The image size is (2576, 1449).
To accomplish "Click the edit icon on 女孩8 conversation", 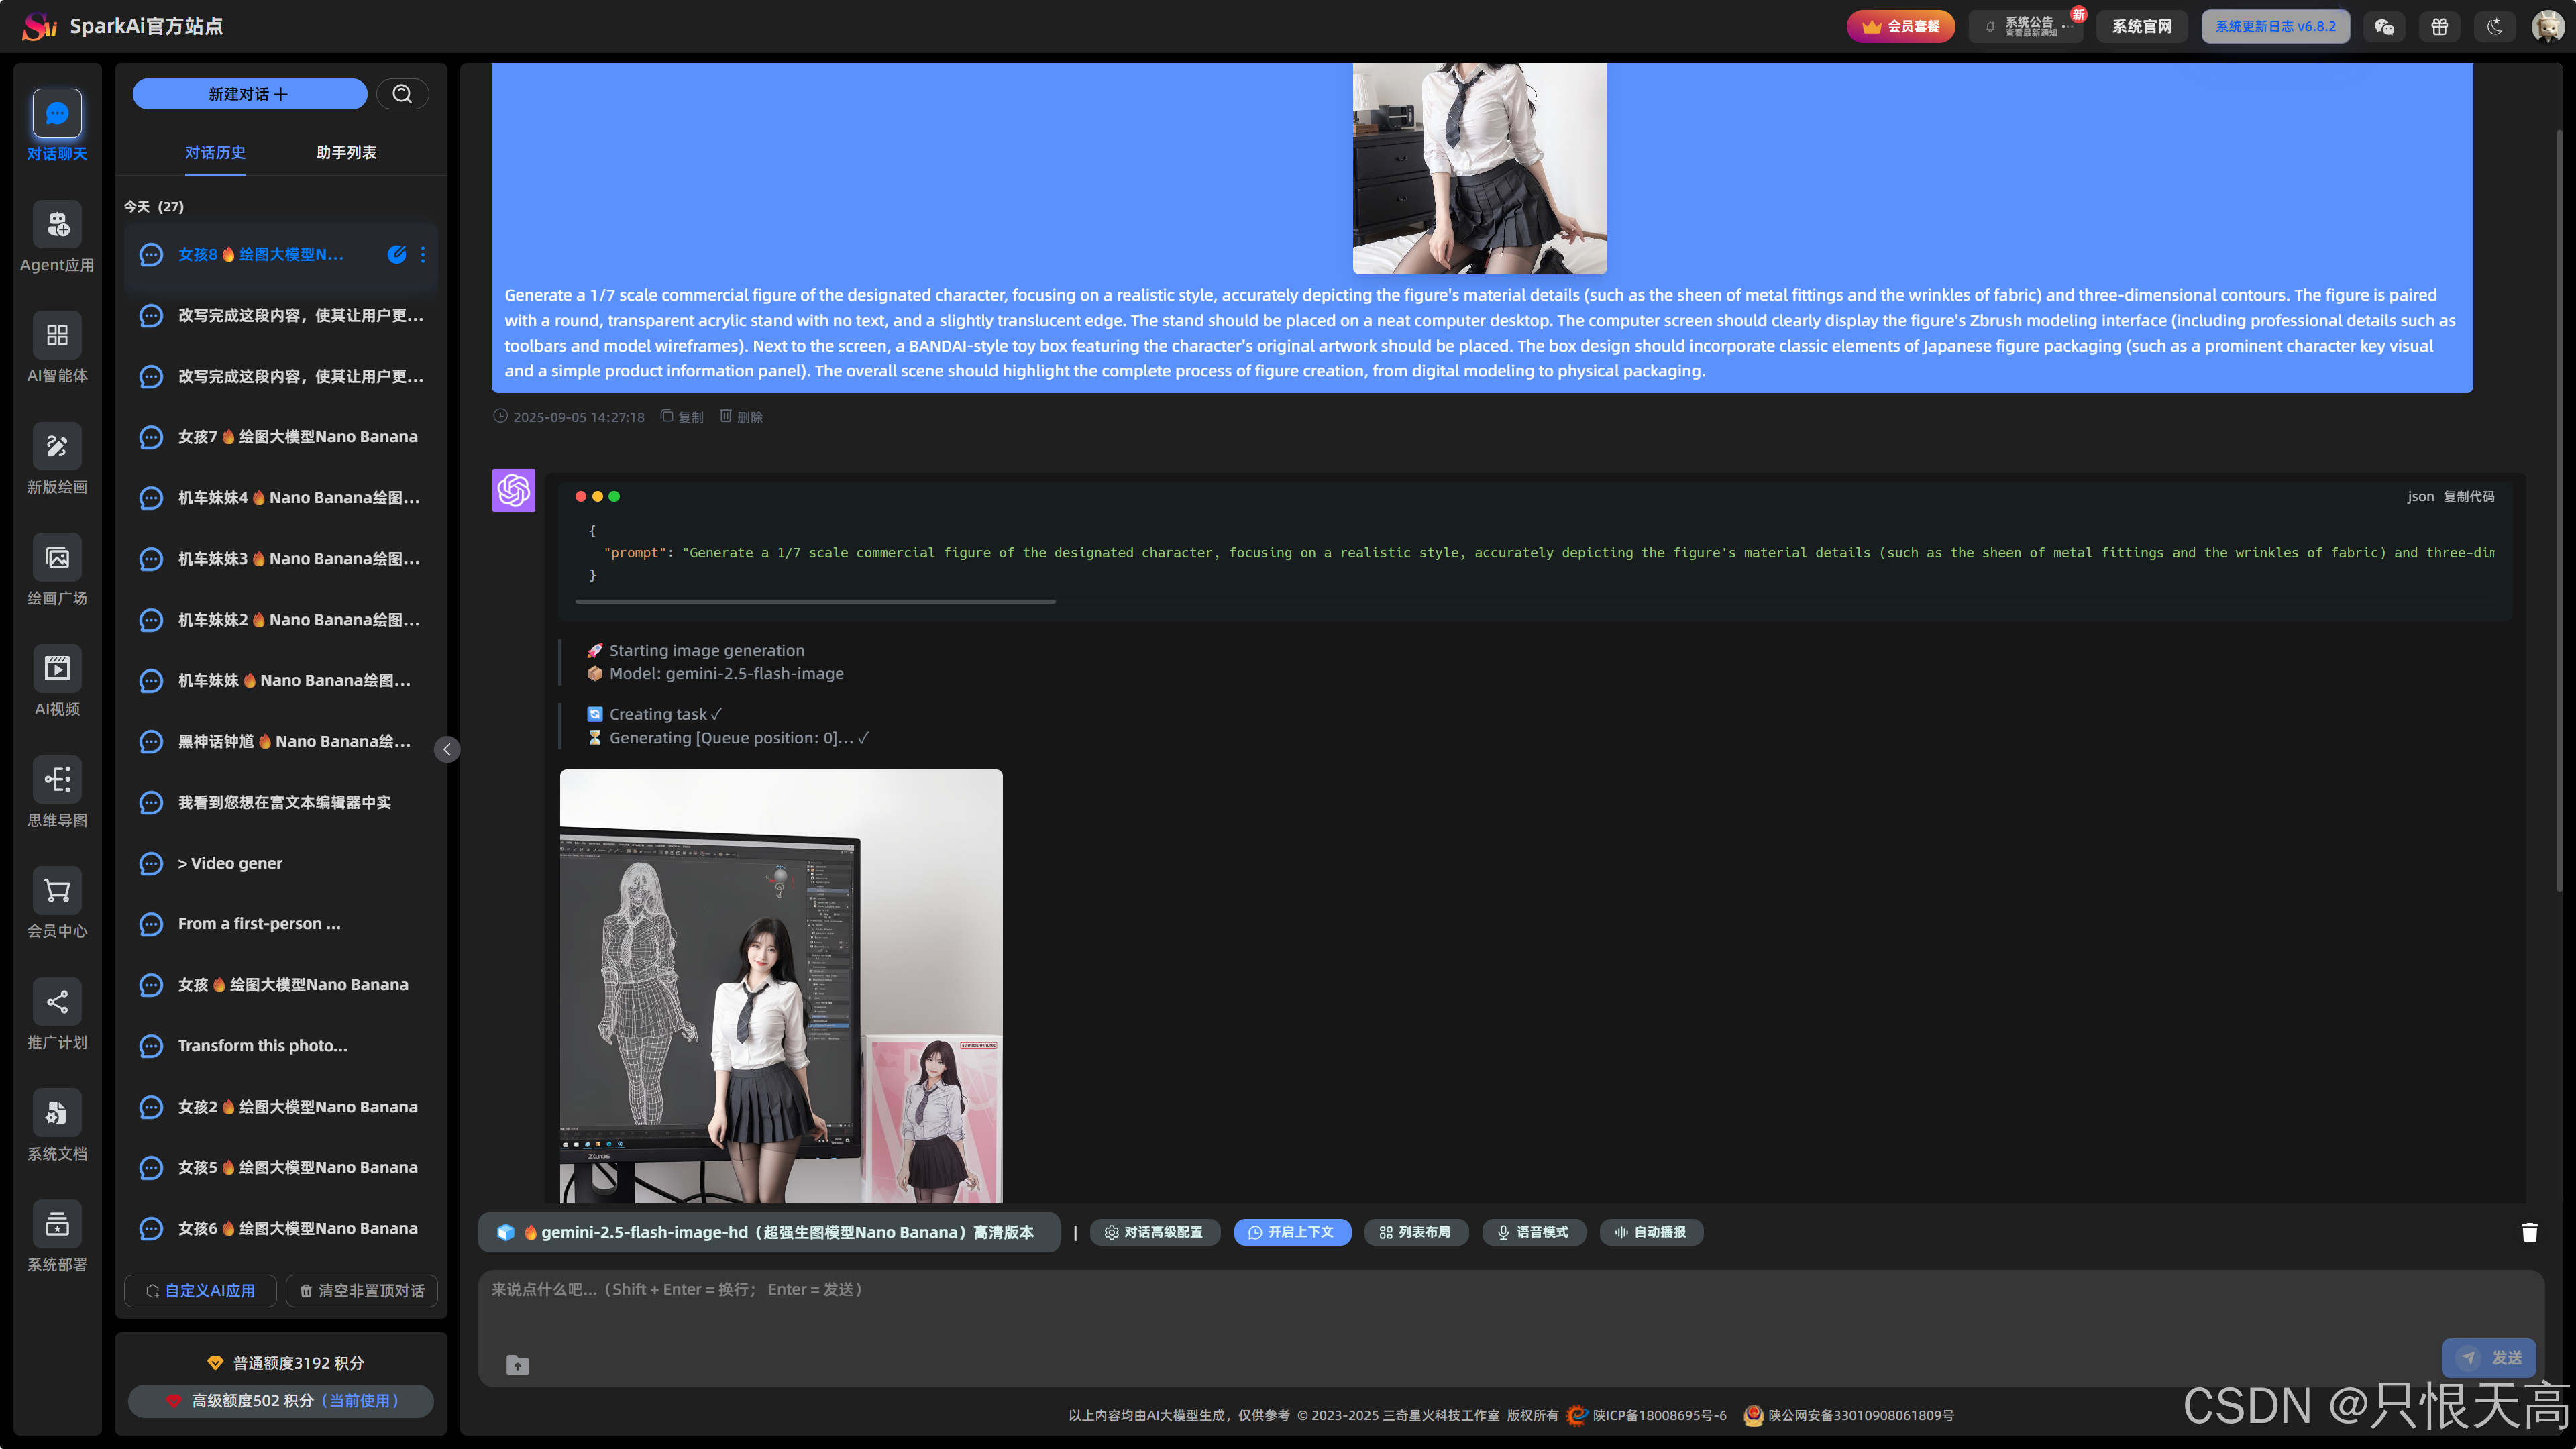I will click(397, 254).
